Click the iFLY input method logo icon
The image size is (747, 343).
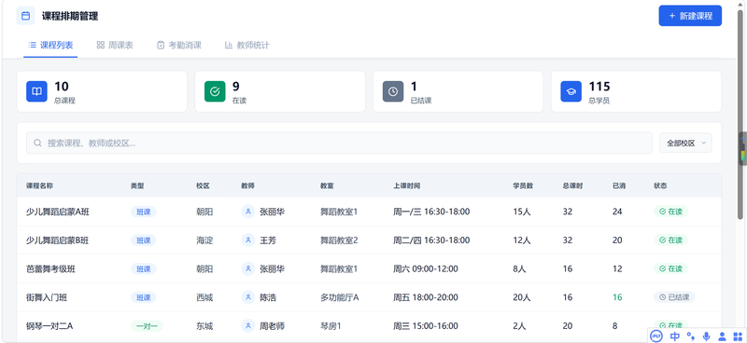click(656, 336)
